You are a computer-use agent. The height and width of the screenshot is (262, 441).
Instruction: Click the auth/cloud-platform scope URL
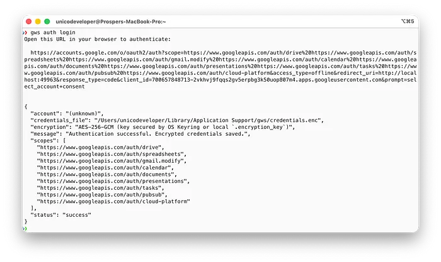(x=113, y=202)
